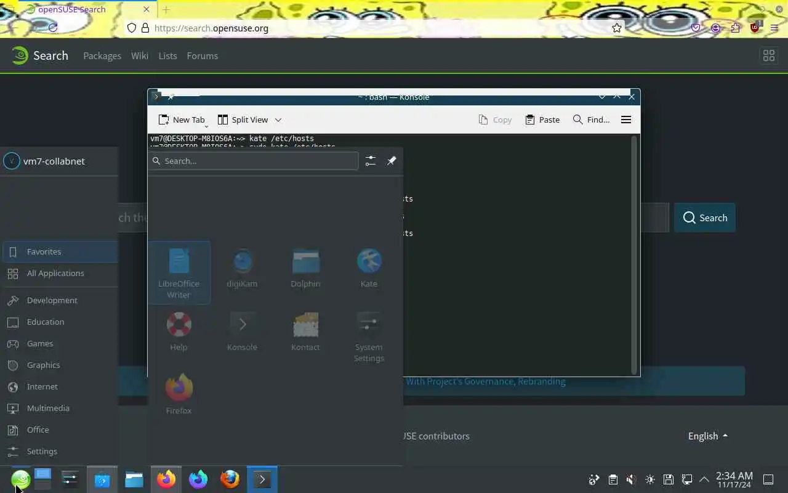
Task: Select the Favorites category
Action: coord(60,251)
